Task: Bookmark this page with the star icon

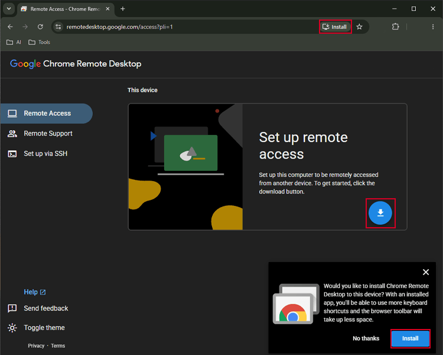Action: 359,27
